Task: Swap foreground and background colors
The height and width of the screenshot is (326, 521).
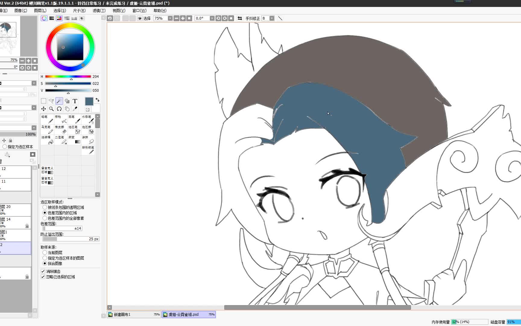Action: coord(97,100)
